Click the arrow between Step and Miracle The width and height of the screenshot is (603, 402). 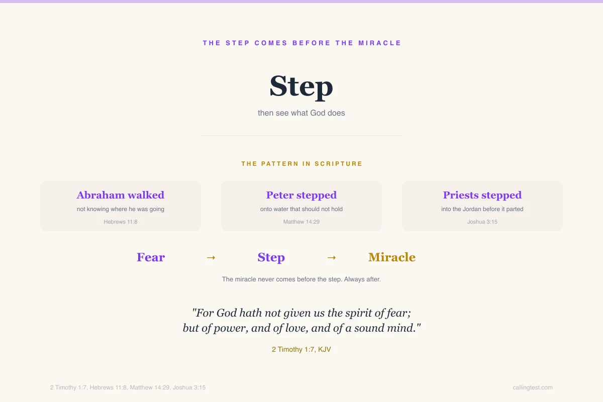pos(332,257)
